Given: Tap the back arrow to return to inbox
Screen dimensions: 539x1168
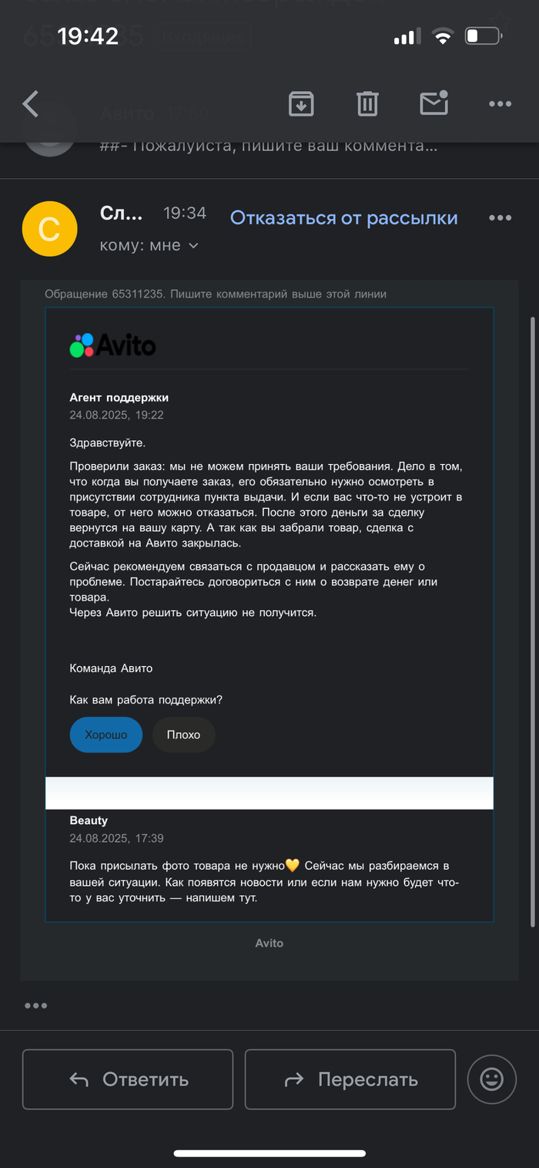Looking at the screenshot, I should (x=30, y=103).
